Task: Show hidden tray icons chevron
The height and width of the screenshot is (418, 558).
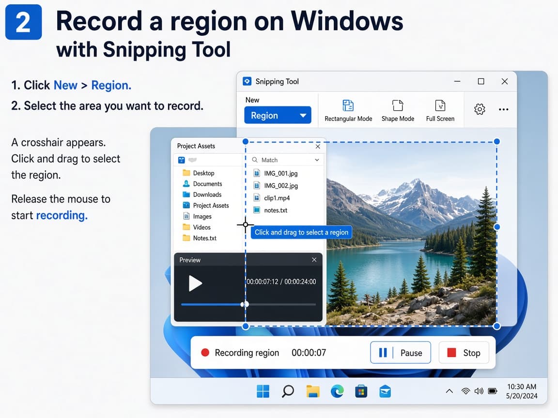Action: coord(449,391)
